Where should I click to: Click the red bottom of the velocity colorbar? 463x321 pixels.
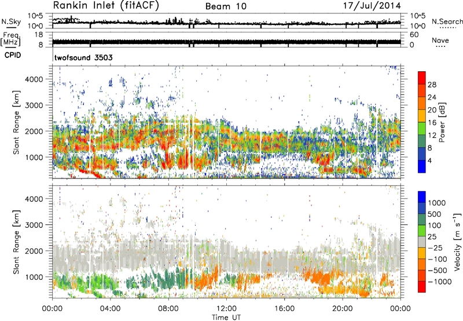422,287
